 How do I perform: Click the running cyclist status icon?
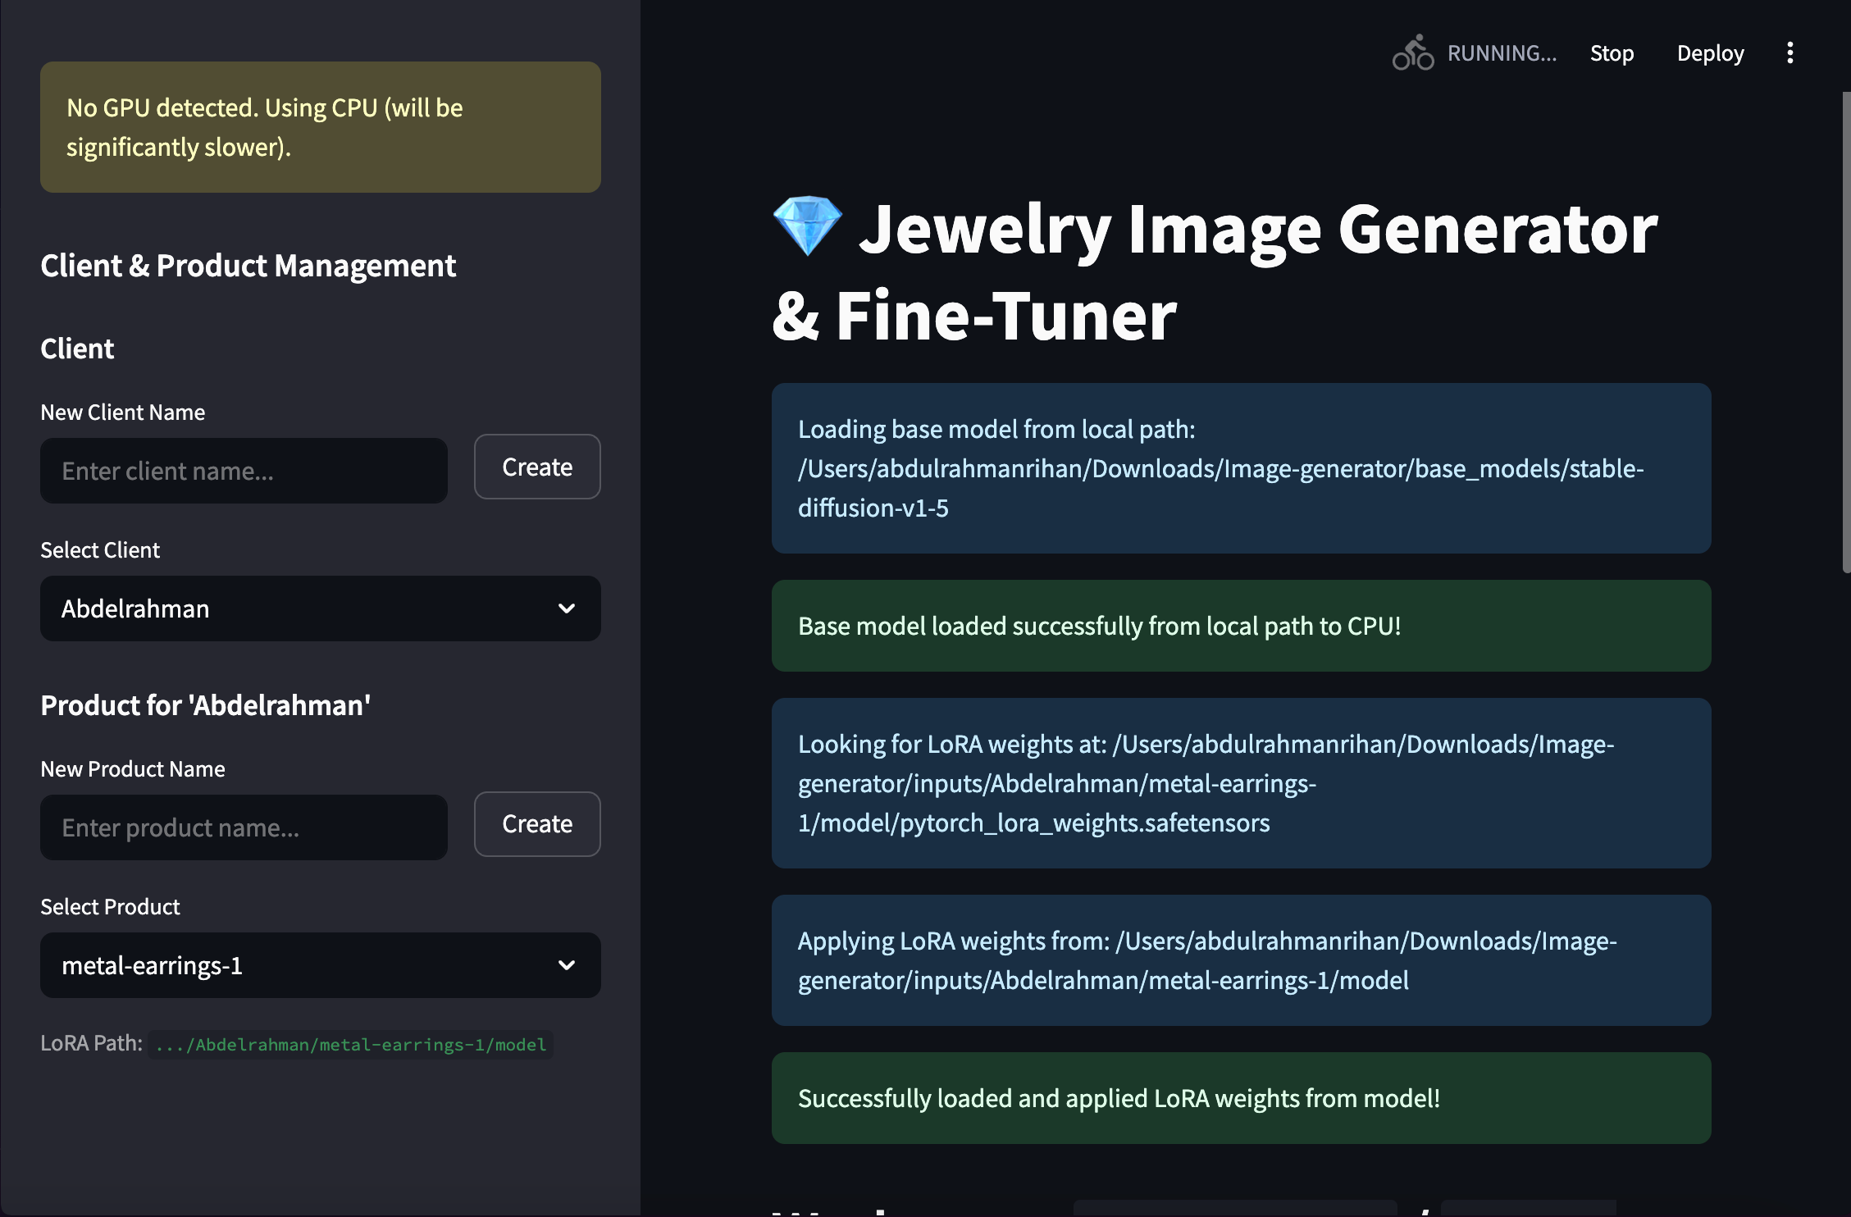[1412, 53]
